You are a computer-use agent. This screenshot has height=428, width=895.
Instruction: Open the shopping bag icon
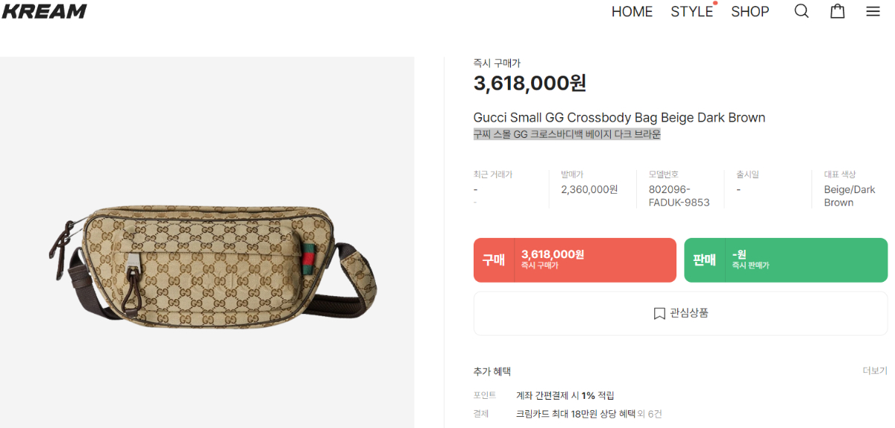[838, 11]
